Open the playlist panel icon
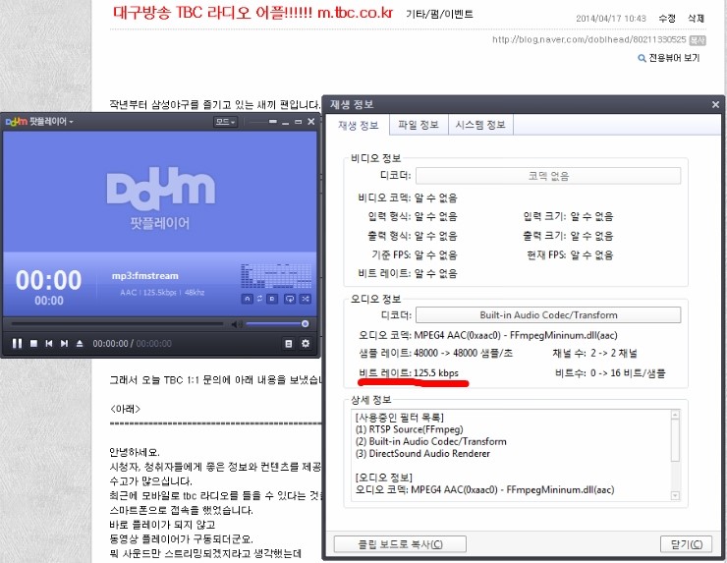Viewport: 727px width, 563px height. 289,344
